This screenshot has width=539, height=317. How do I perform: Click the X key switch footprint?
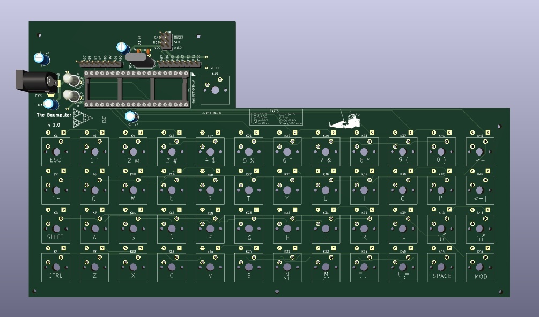(x=132, y=268)
